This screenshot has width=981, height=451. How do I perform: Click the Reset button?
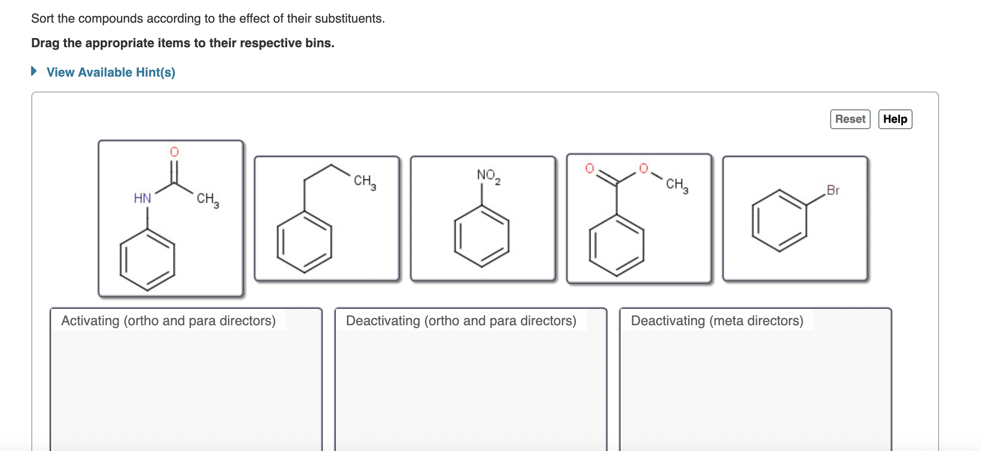click(850, 119)
